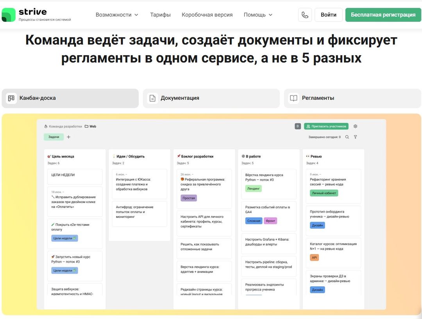Expand the Помощь dropdown menu

258,15
